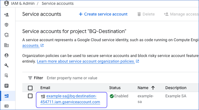
Task: Click the service account key icon in email cell
Action: point(43,96)
